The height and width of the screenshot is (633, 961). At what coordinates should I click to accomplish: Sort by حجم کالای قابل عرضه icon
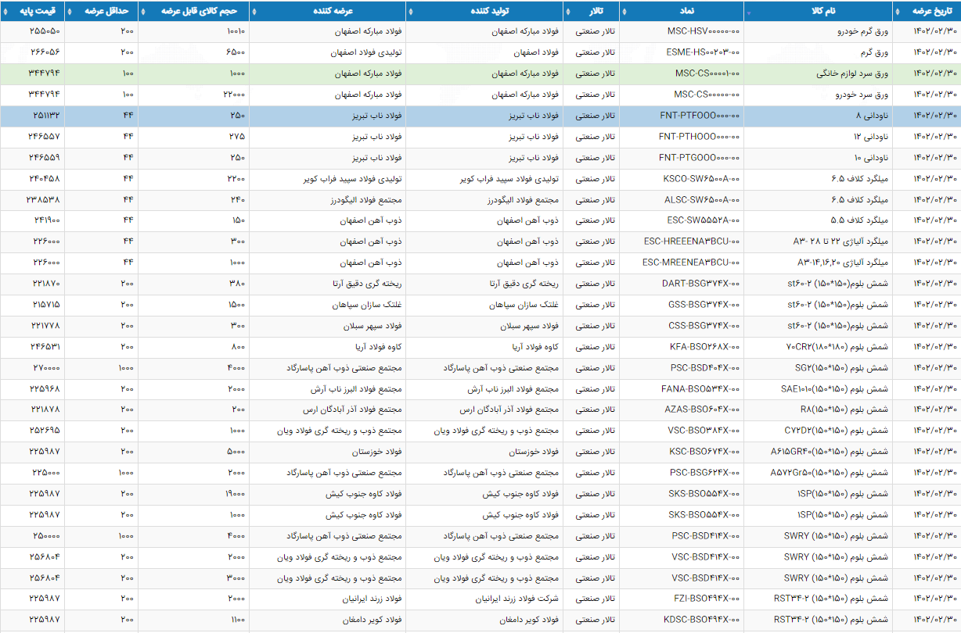coord(144,12)
